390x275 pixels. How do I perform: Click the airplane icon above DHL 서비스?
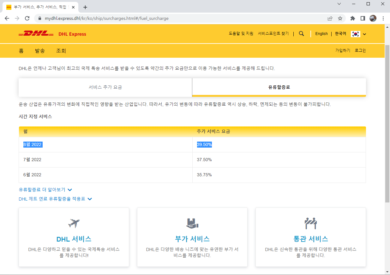point(74,224)
